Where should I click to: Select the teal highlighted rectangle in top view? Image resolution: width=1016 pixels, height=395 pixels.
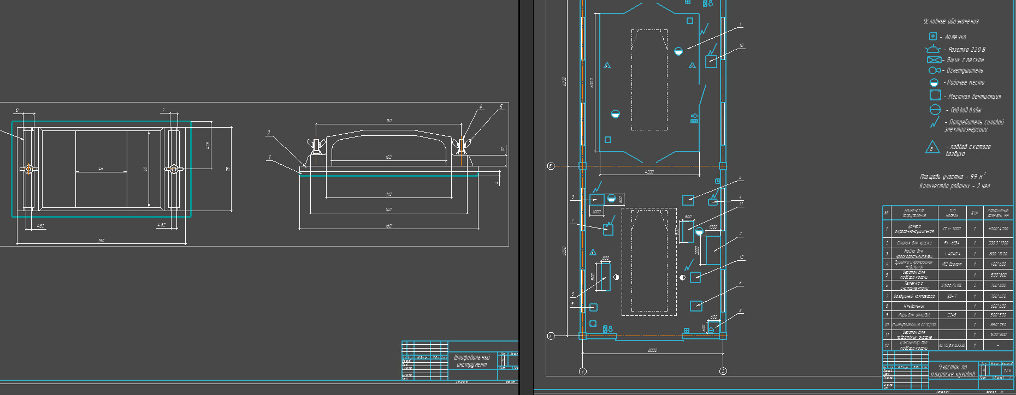point(102,169)
